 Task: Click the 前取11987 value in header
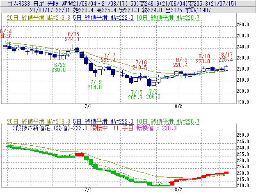pyautogui.click(x=198, y=10)
